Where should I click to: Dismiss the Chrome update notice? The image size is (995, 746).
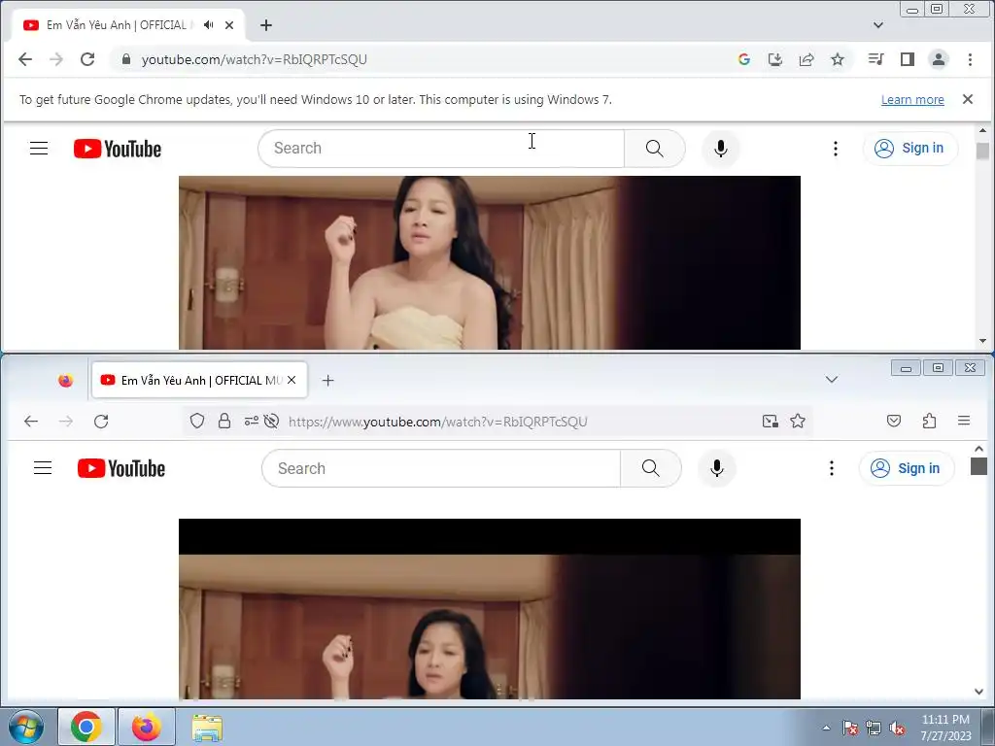tap(968, 99)
